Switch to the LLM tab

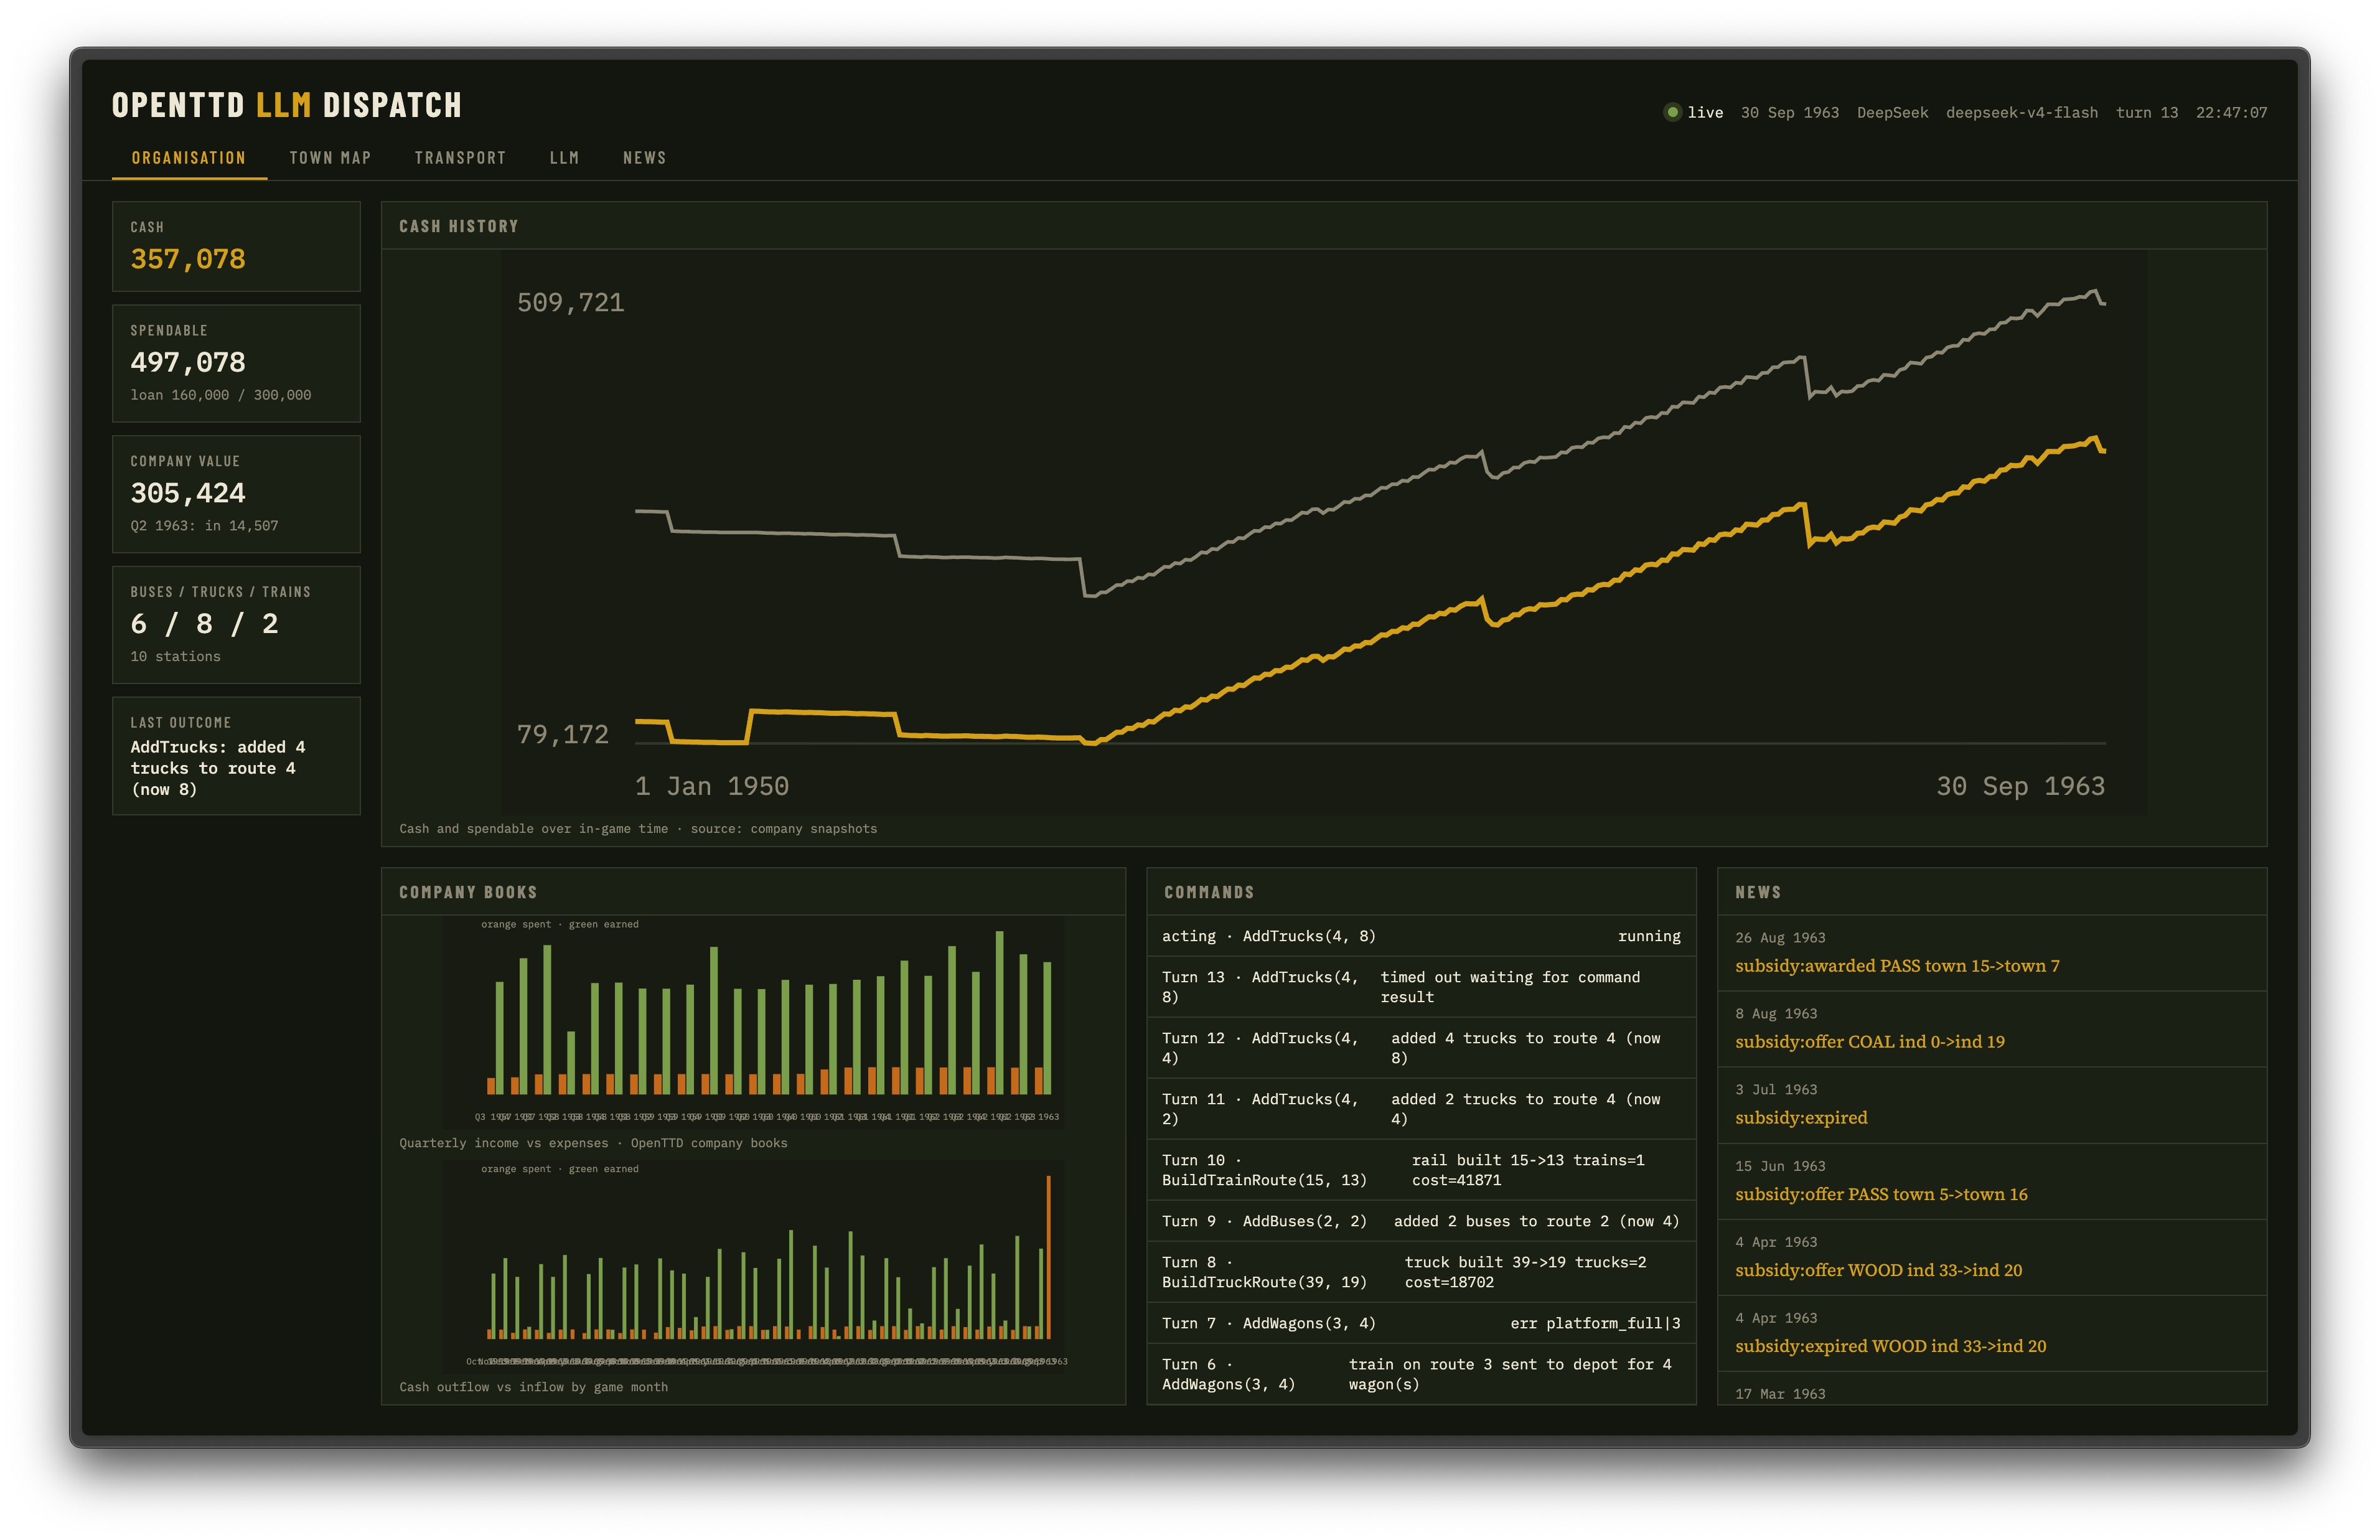pos(565,158)
